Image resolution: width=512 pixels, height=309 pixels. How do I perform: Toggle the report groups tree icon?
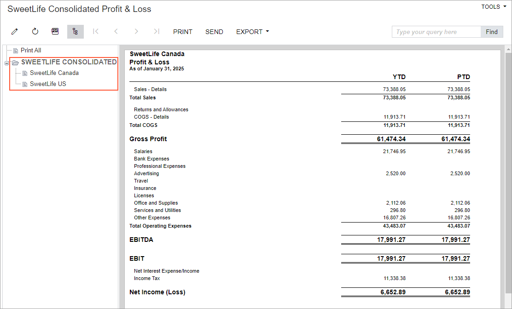(x=76, y=32)
